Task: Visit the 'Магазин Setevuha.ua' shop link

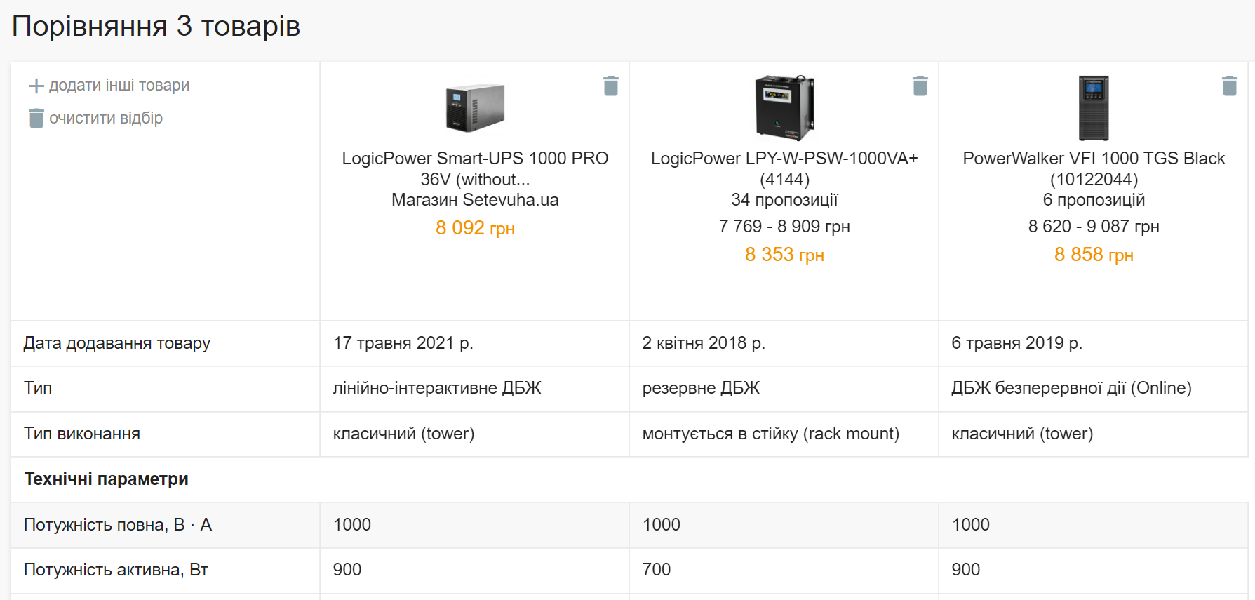Action: (x=475, y=200)
